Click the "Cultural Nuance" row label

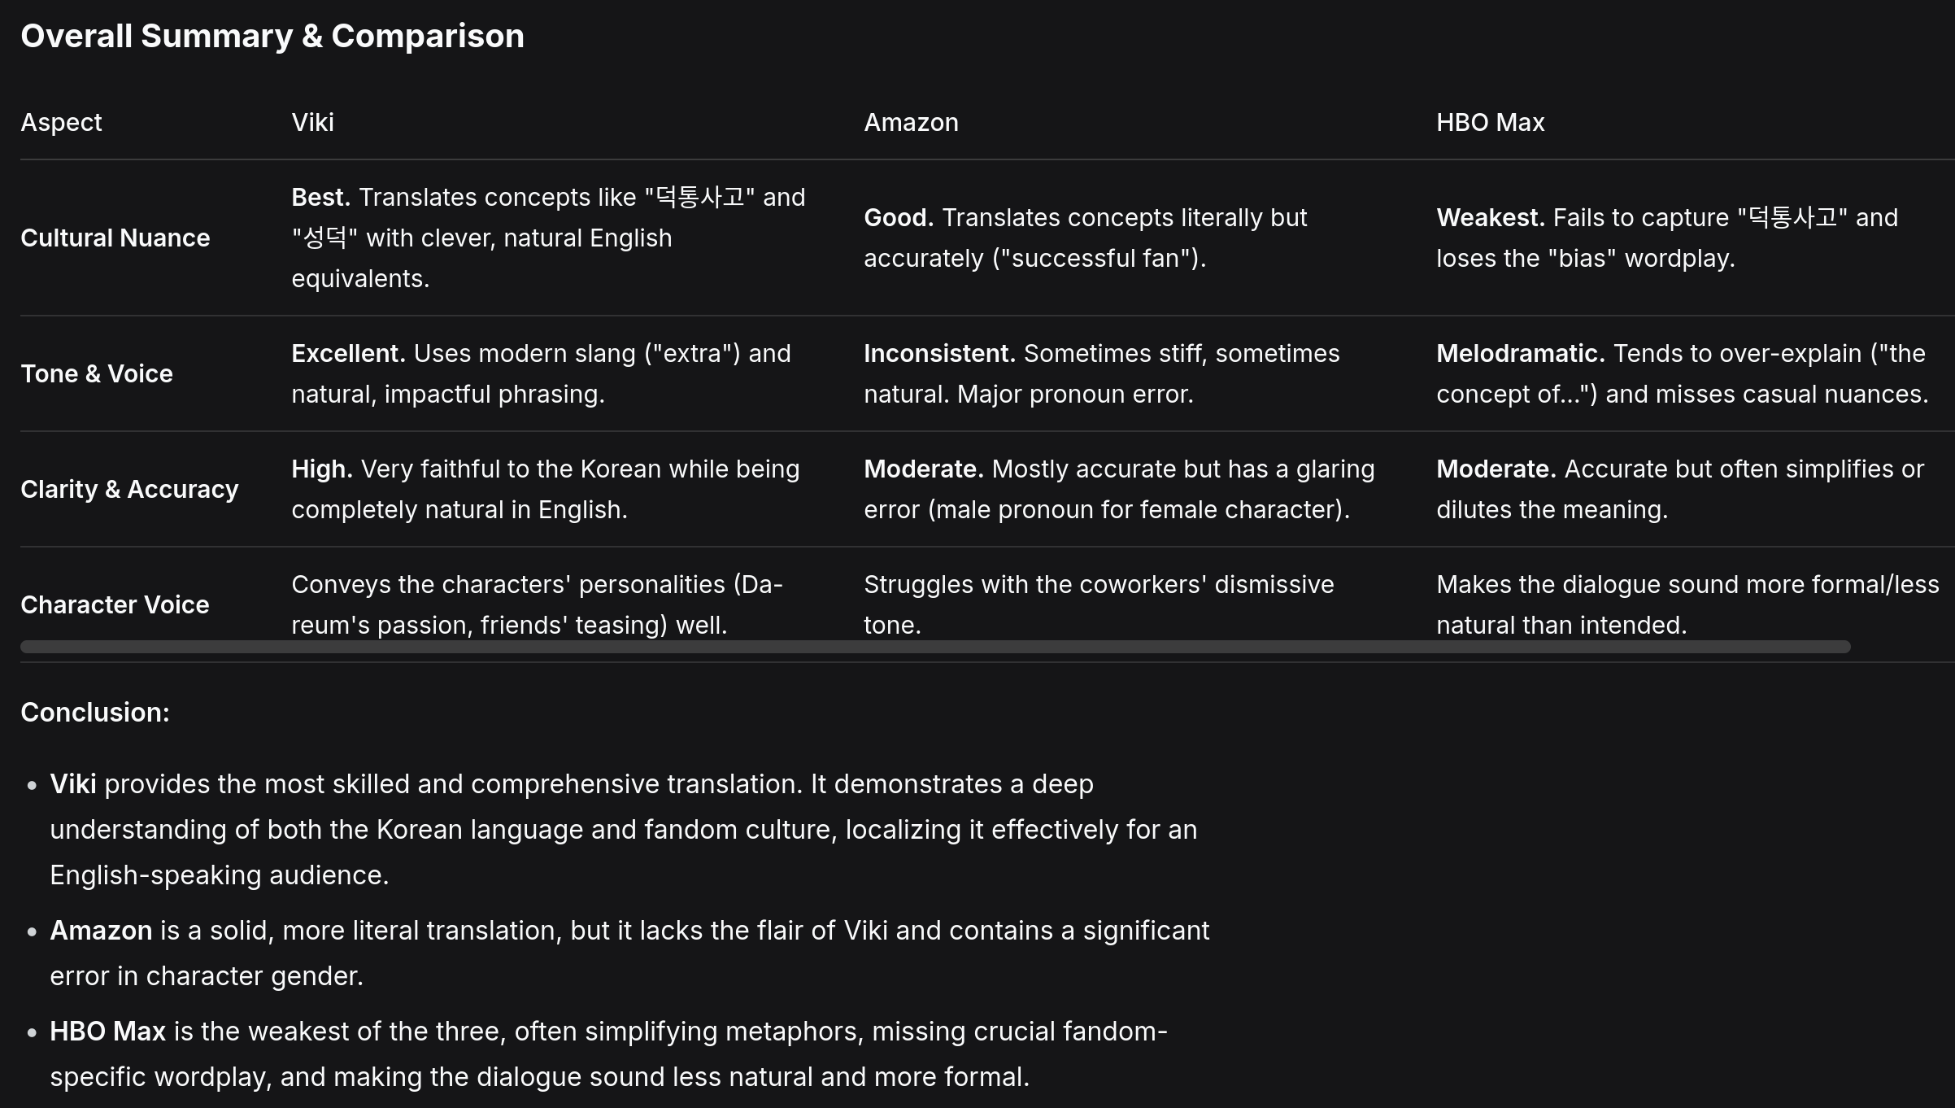click(115, 238)
